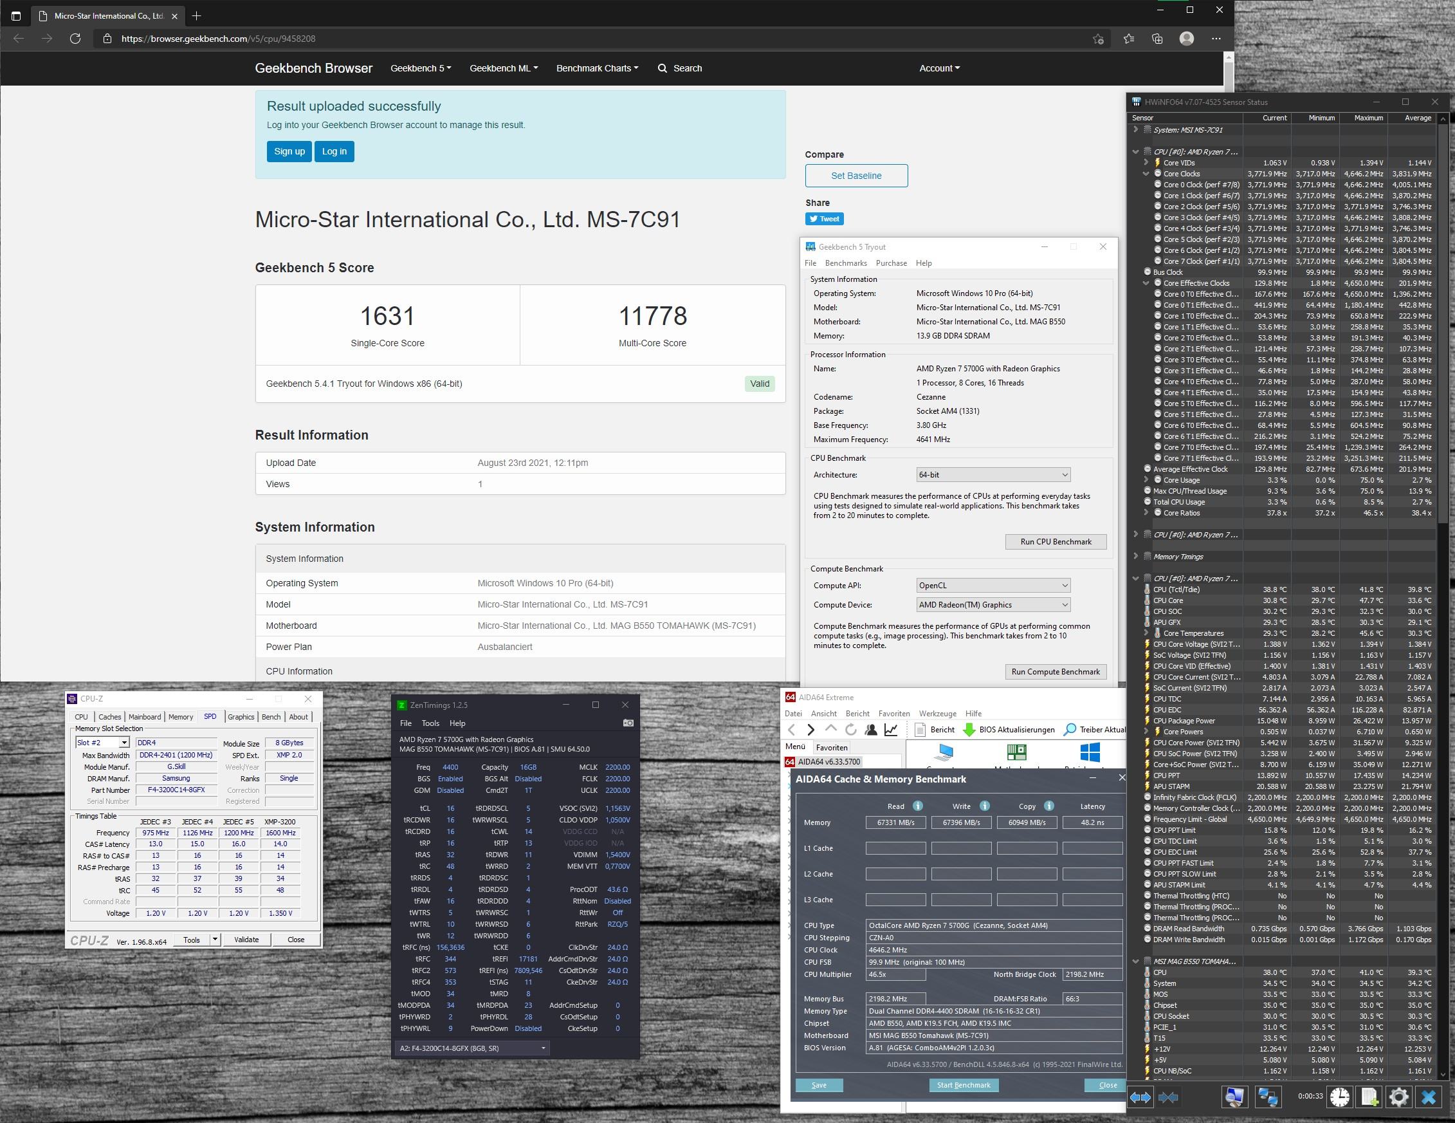Expand the HWiNFO Memory Timings section
Screen dimensions: 1455x1123
1135,557
